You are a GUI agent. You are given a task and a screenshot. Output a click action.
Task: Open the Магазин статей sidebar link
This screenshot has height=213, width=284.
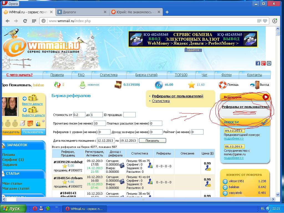tap(16, 189)
